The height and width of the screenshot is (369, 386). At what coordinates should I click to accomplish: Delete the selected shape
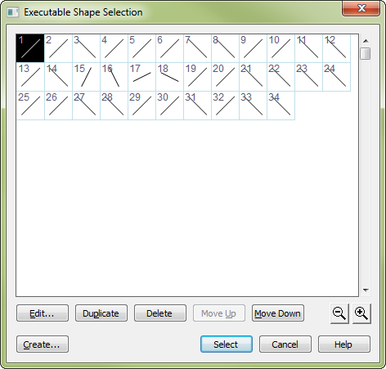point(160,313)
